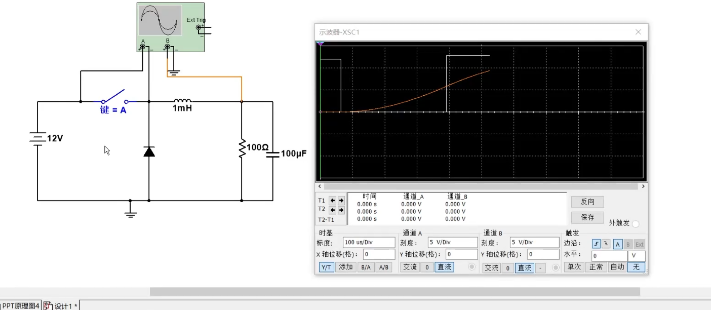The height and width of the screenshot is (310, 711).
Task: Select the 100µF capacitor
Action: [x=272, y=153]
